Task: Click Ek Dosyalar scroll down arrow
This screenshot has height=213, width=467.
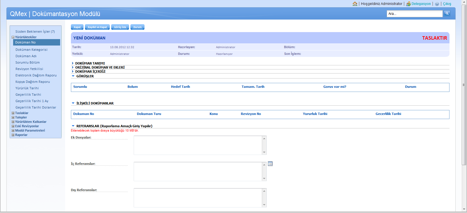Action: (x=264, y=152)
